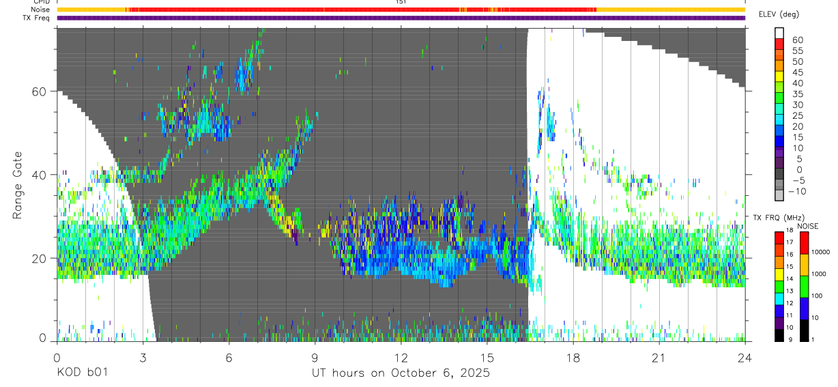Click the 30 label on ELEV colorbar
The height and width of the screenshot is (387, 838).
pyautogui.click(x=796, y=105)
